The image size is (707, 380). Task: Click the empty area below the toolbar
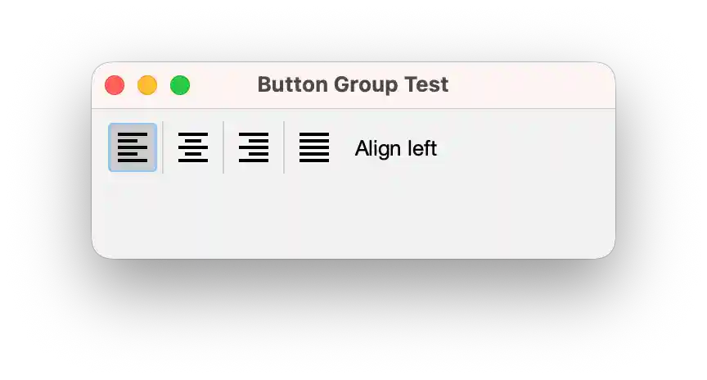click(x=353, y=215)
